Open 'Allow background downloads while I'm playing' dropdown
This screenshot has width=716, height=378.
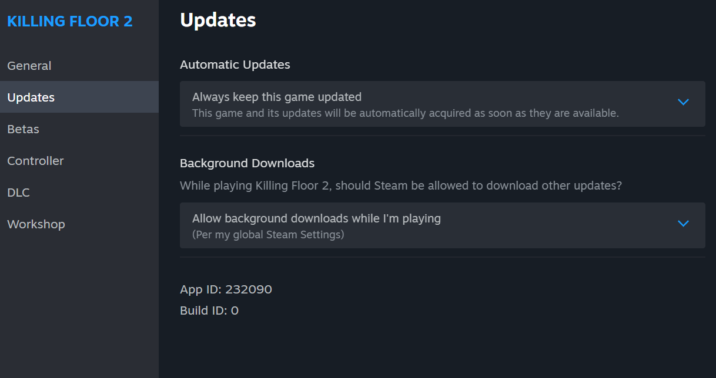442,225
